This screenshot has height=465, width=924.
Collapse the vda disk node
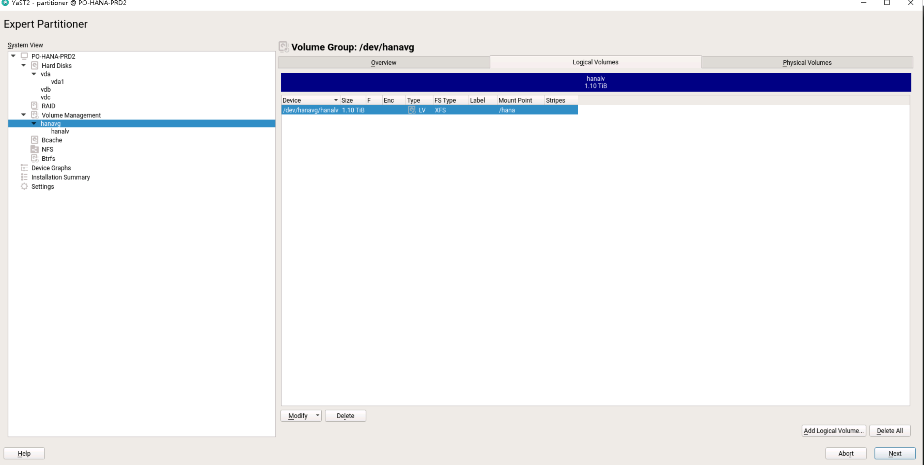click(x=34, y=74)
